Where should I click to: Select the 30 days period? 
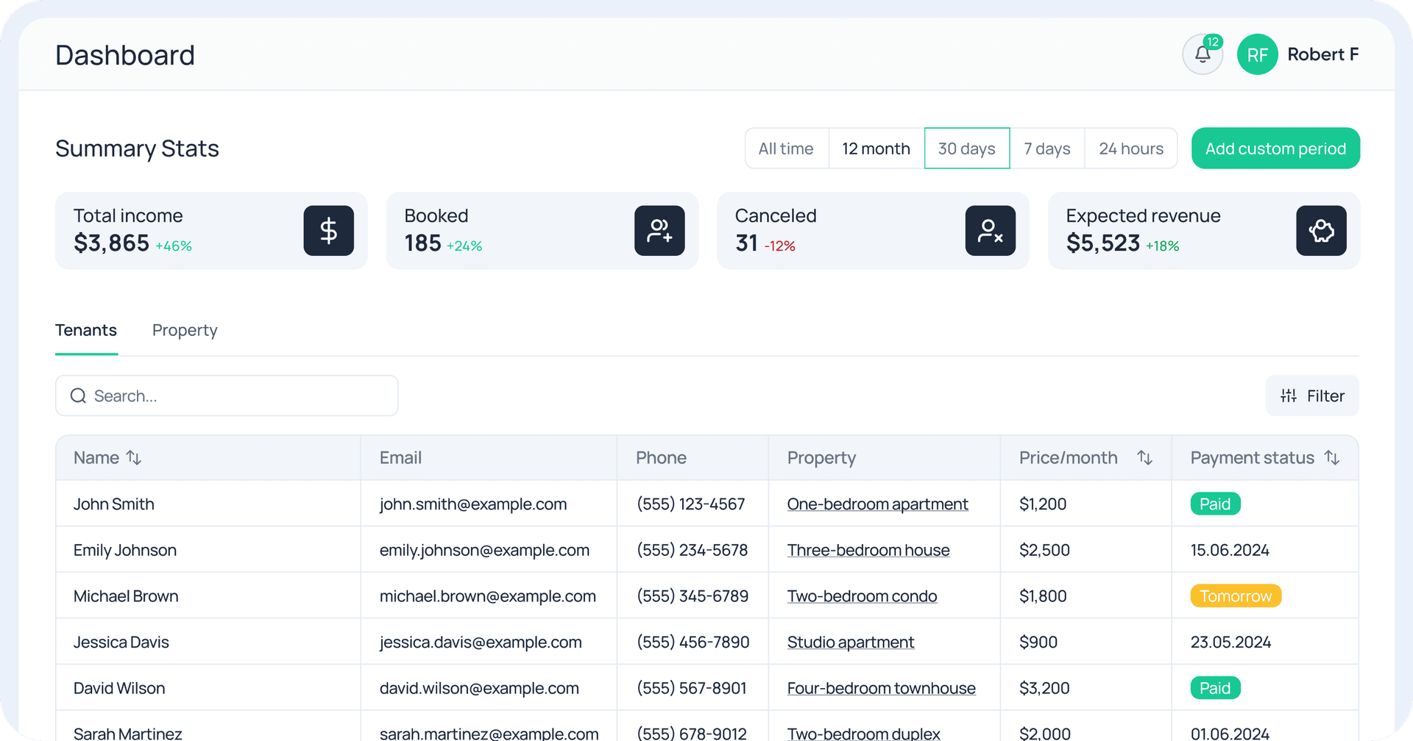click(966, 148)
